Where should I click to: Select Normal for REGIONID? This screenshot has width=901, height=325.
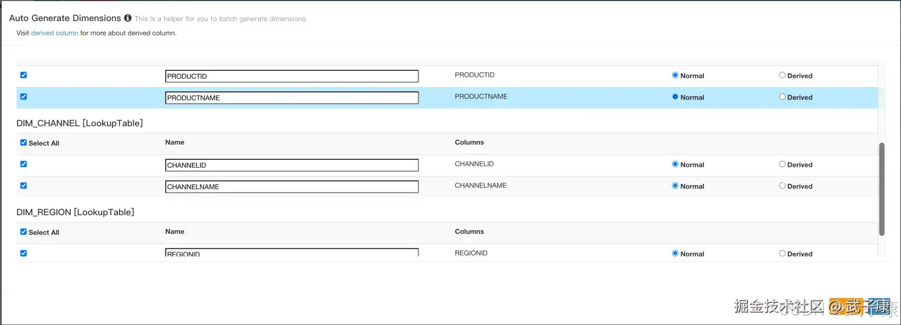click(675, 254)
